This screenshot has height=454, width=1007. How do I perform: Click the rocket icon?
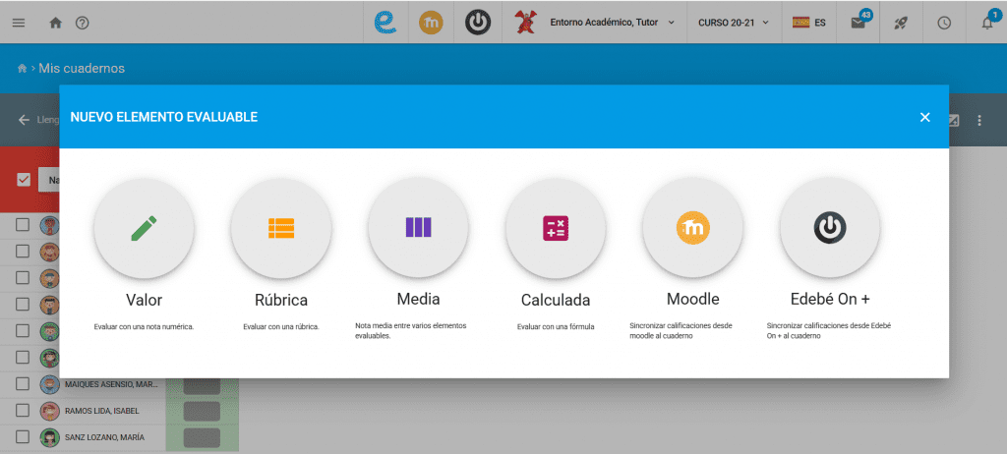[x=901, y=23]
